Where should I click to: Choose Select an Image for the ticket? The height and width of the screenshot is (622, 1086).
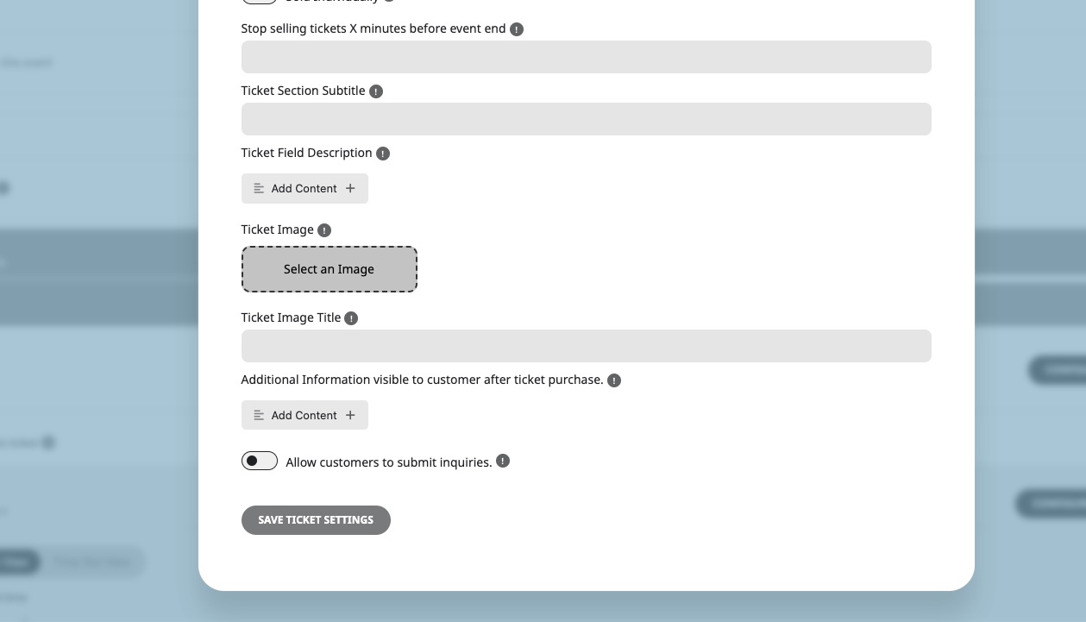coord(330,269)
